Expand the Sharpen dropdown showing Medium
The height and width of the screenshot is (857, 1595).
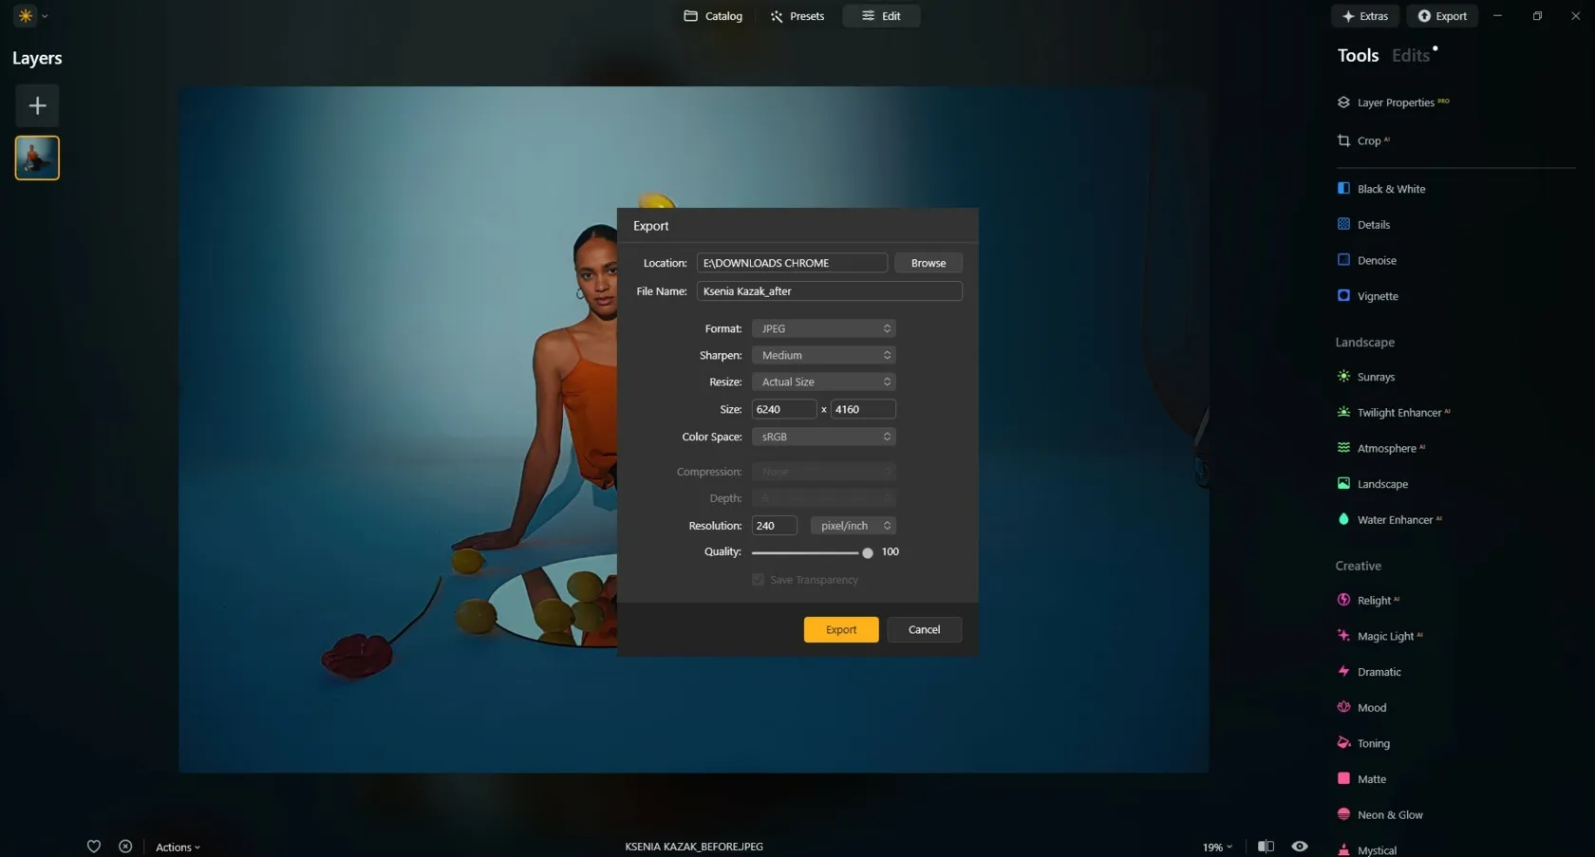[823, 355]
